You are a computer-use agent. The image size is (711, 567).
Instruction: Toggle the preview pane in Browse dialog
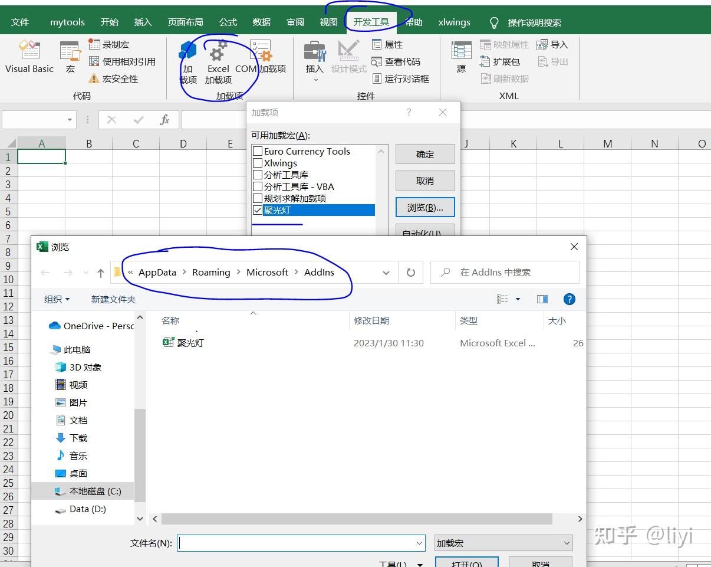[542, 299]
